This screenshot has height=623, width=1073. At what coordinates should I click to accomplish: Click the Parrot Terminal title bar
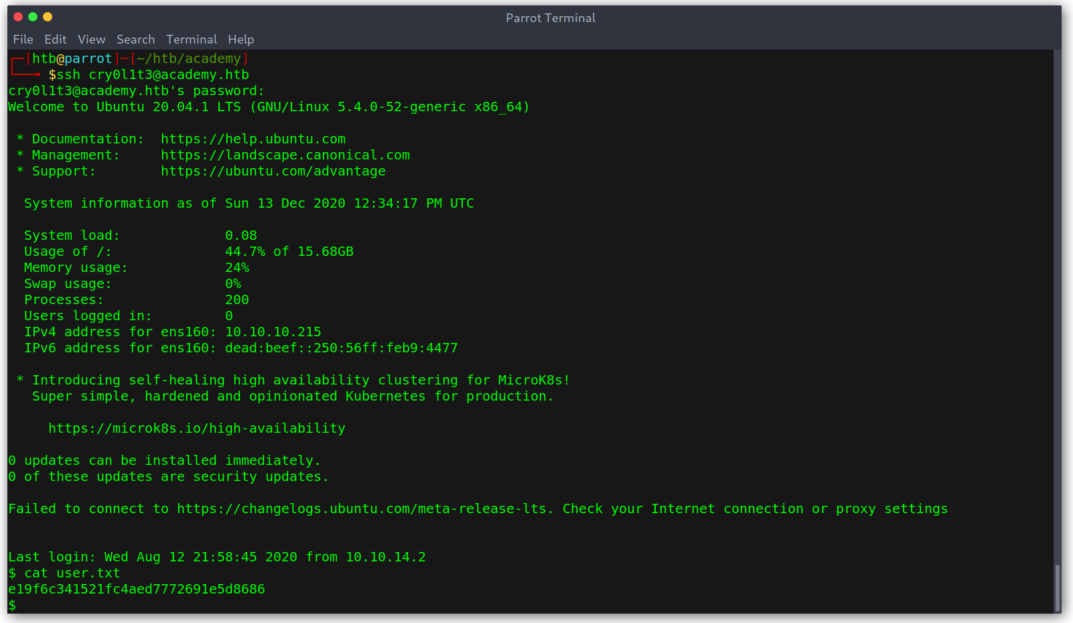[551, 18]
